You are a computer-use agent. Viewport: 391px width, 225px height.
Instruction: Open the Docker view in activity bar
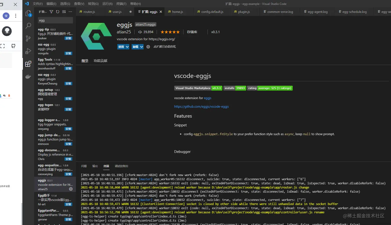tap(28, 77)
